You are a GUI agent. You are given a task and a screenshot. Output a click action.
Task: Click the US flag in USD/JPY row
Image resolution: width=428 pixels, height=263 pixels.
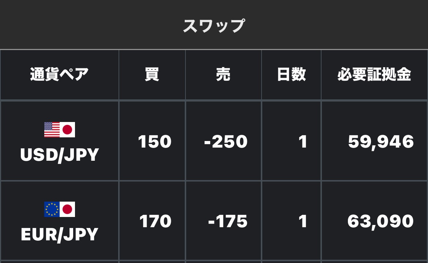52,130
